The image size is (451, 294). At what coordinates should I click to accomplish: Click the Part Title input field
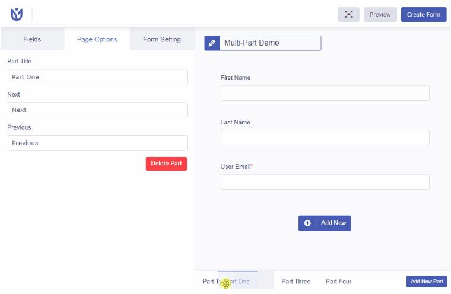click(x=97, y=77)
